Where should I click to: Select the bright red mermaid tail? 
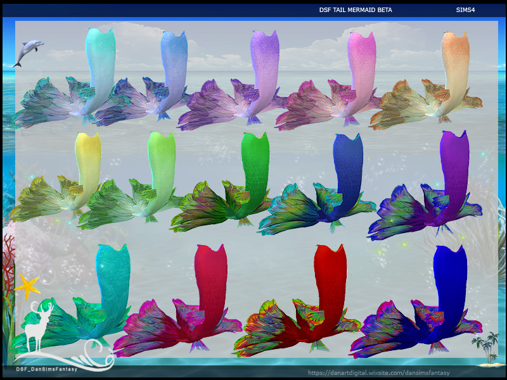pyautogui.click(x=297, y=300)
